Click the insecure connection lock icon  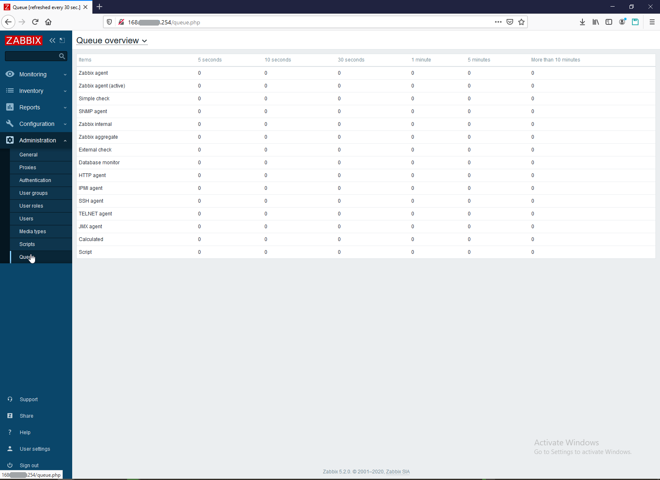121,22
